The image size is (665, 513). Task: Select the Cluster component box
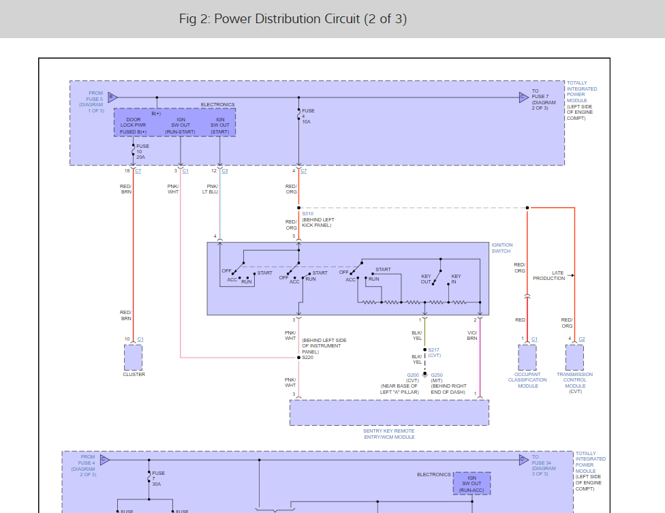[x=134, y=357]
